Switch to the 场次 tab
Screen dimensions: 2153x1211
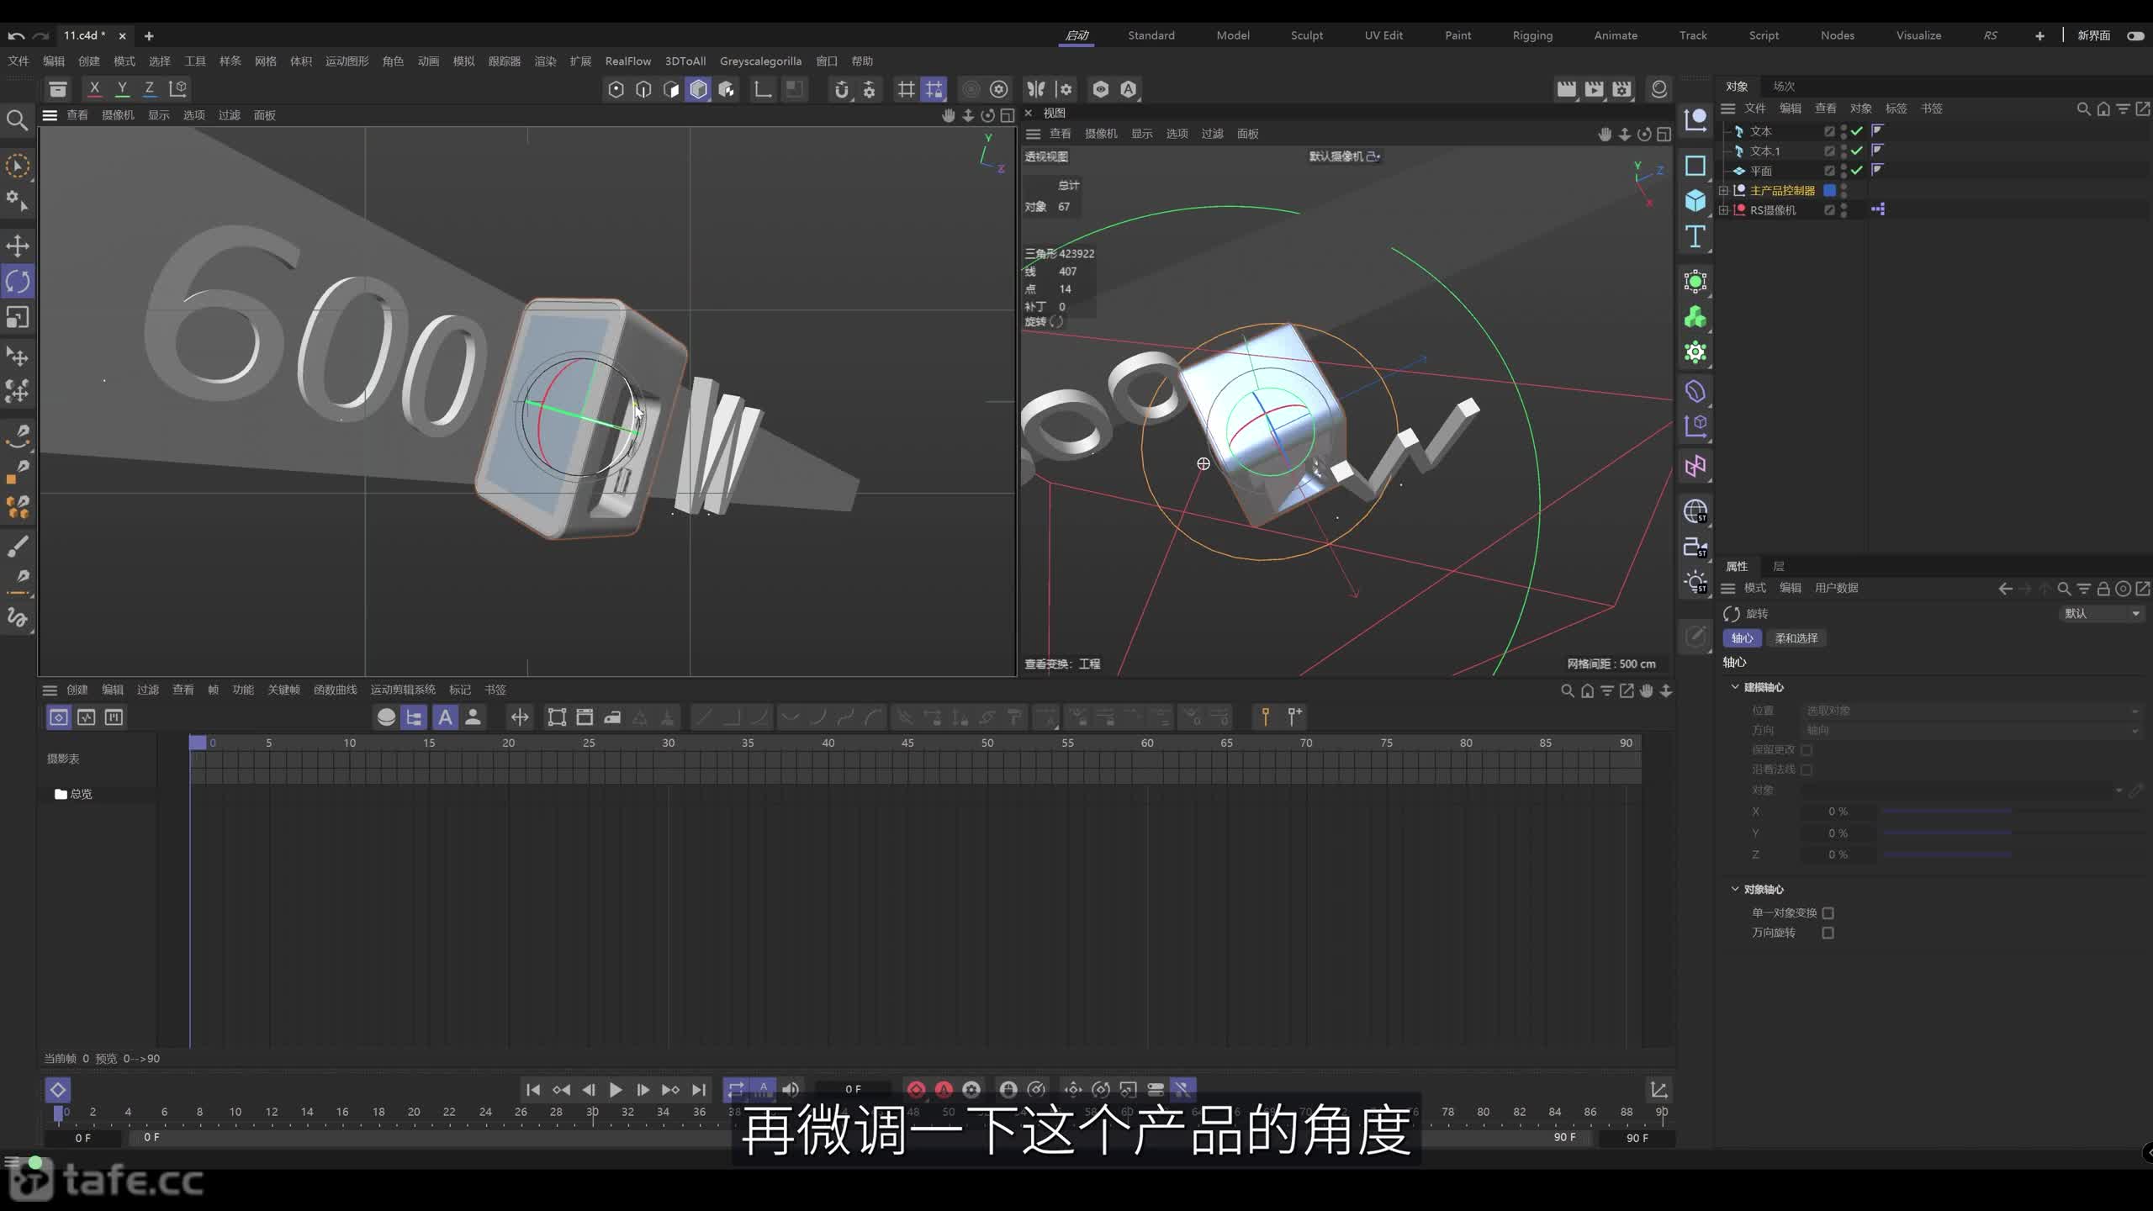pos(1784,86)
